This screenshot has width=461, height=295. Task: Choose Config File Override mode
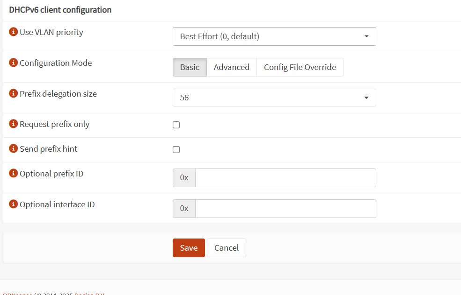click(300, 67)
